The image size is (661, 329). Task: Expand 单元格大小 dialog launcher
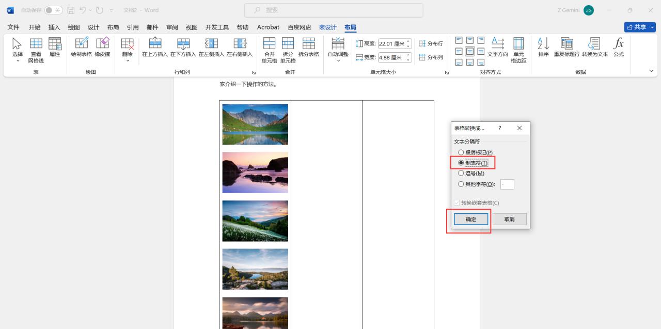coord(447,73)
